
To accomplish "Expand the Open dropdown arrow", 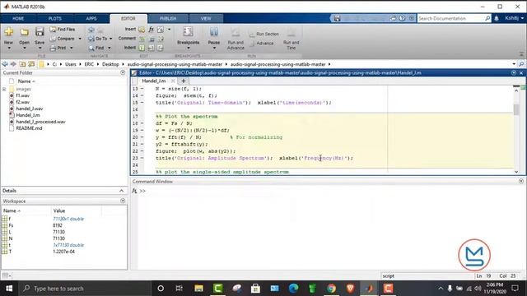I will 24,49.
